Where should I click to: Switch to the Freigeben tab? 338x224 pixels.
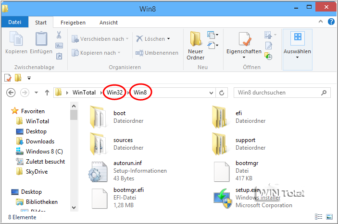[x=73, y=23]
